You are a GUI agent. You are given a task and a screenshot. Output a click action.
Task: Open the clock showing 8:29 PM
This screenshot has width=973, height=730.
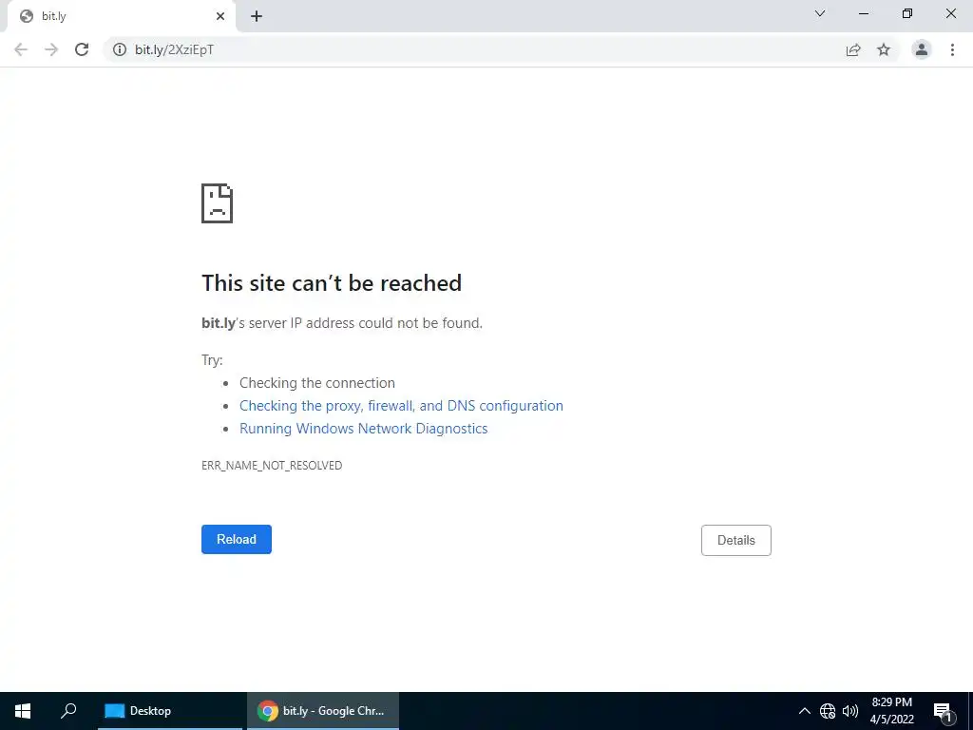click(x=891, y=711)
